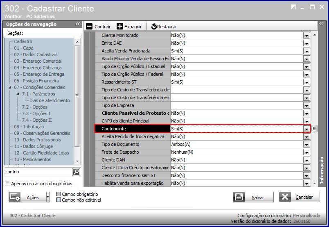Viewport: 329px width, 227px height.
Task: Tick Apenas os campos obrigatórios checkbox
Action: [7, 184]
